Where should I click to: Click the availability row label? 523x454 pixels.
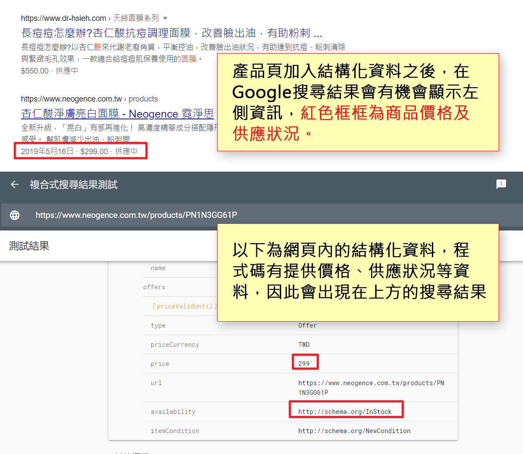pyautogui.click(x=173, y=412)
